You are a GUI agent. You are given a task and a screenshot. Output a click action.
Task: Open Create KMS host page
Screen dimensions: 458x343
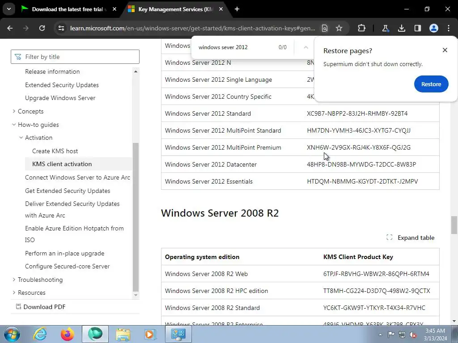pyautogui.click(x=55, y=151)
